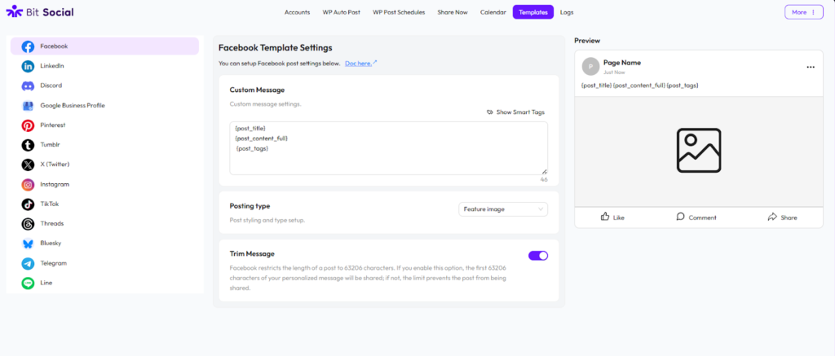Open the Instagram icon in sidebar

28,184
